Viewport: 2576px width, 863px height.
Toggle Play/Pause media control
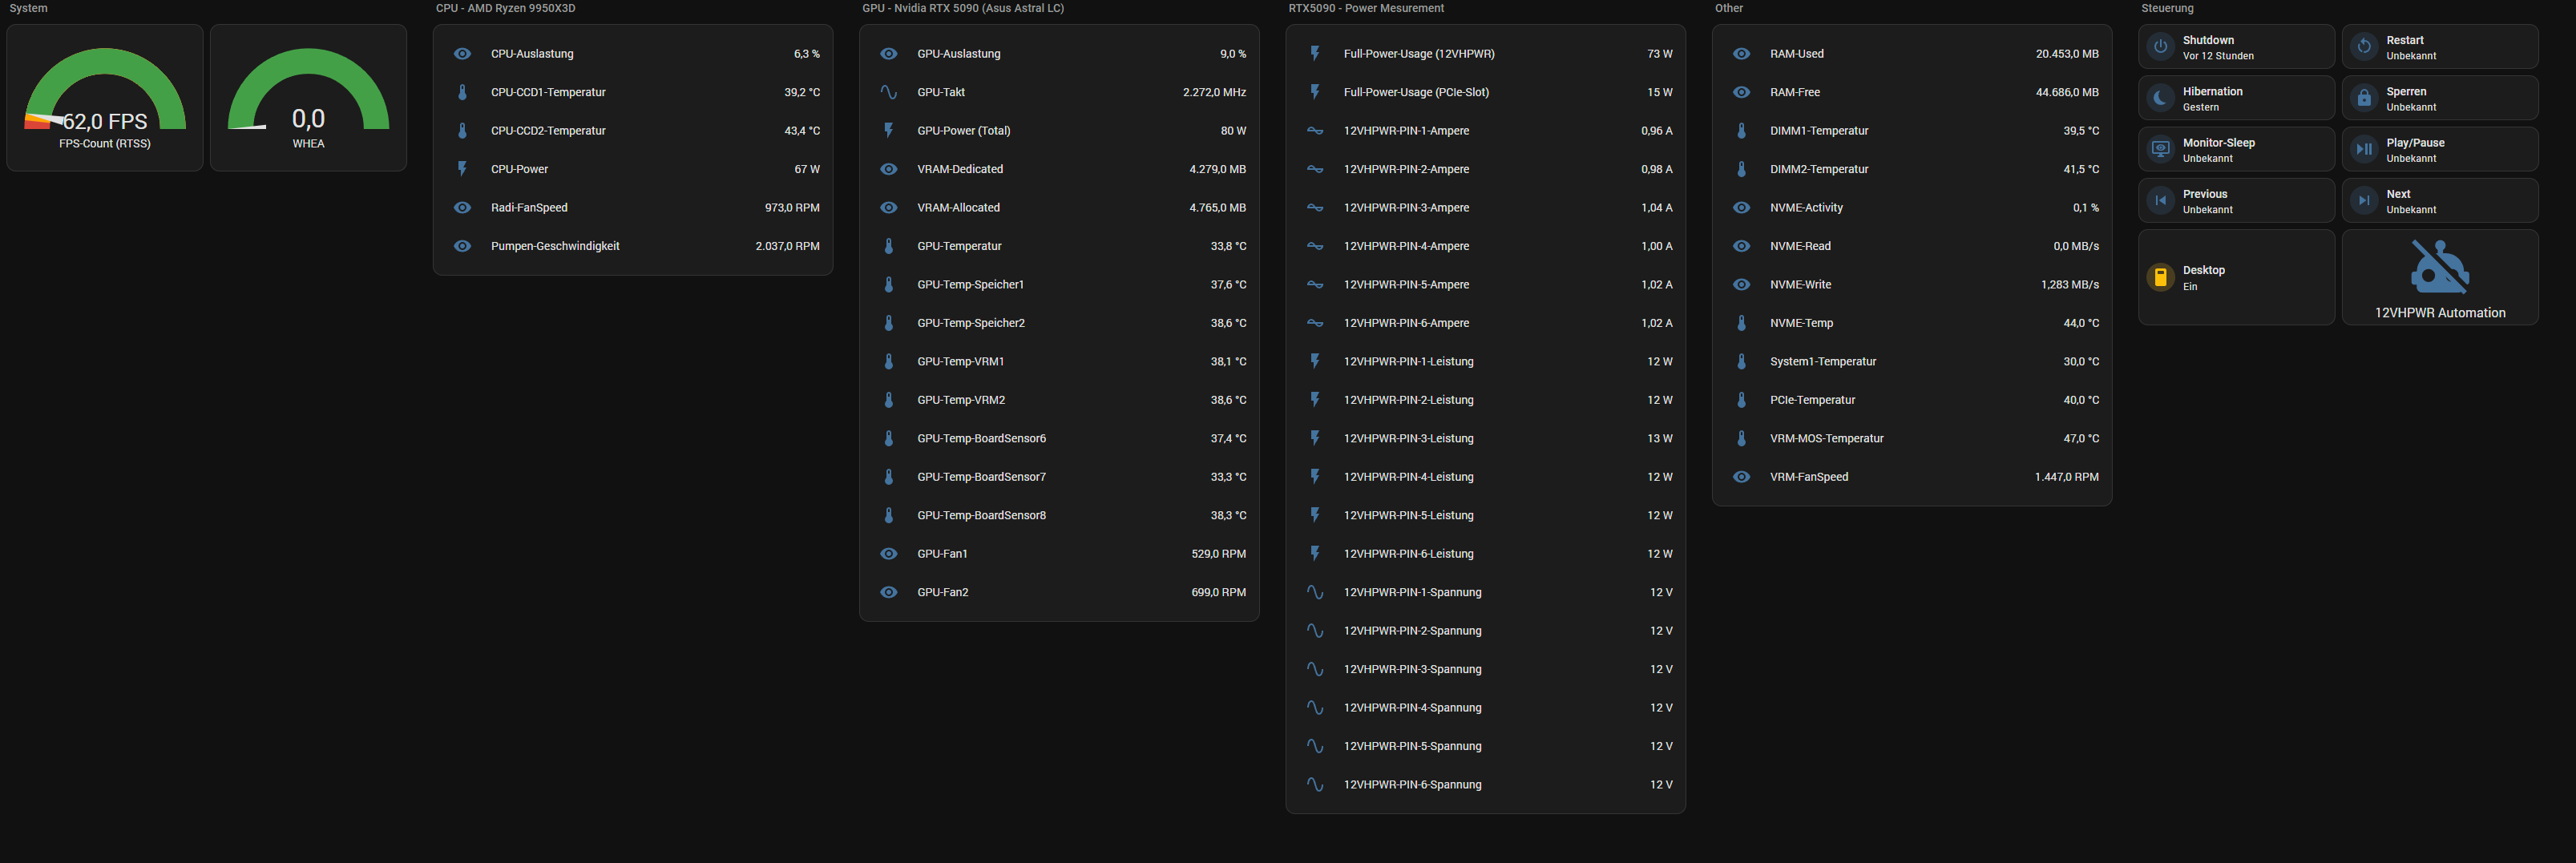pos(2440,149)
